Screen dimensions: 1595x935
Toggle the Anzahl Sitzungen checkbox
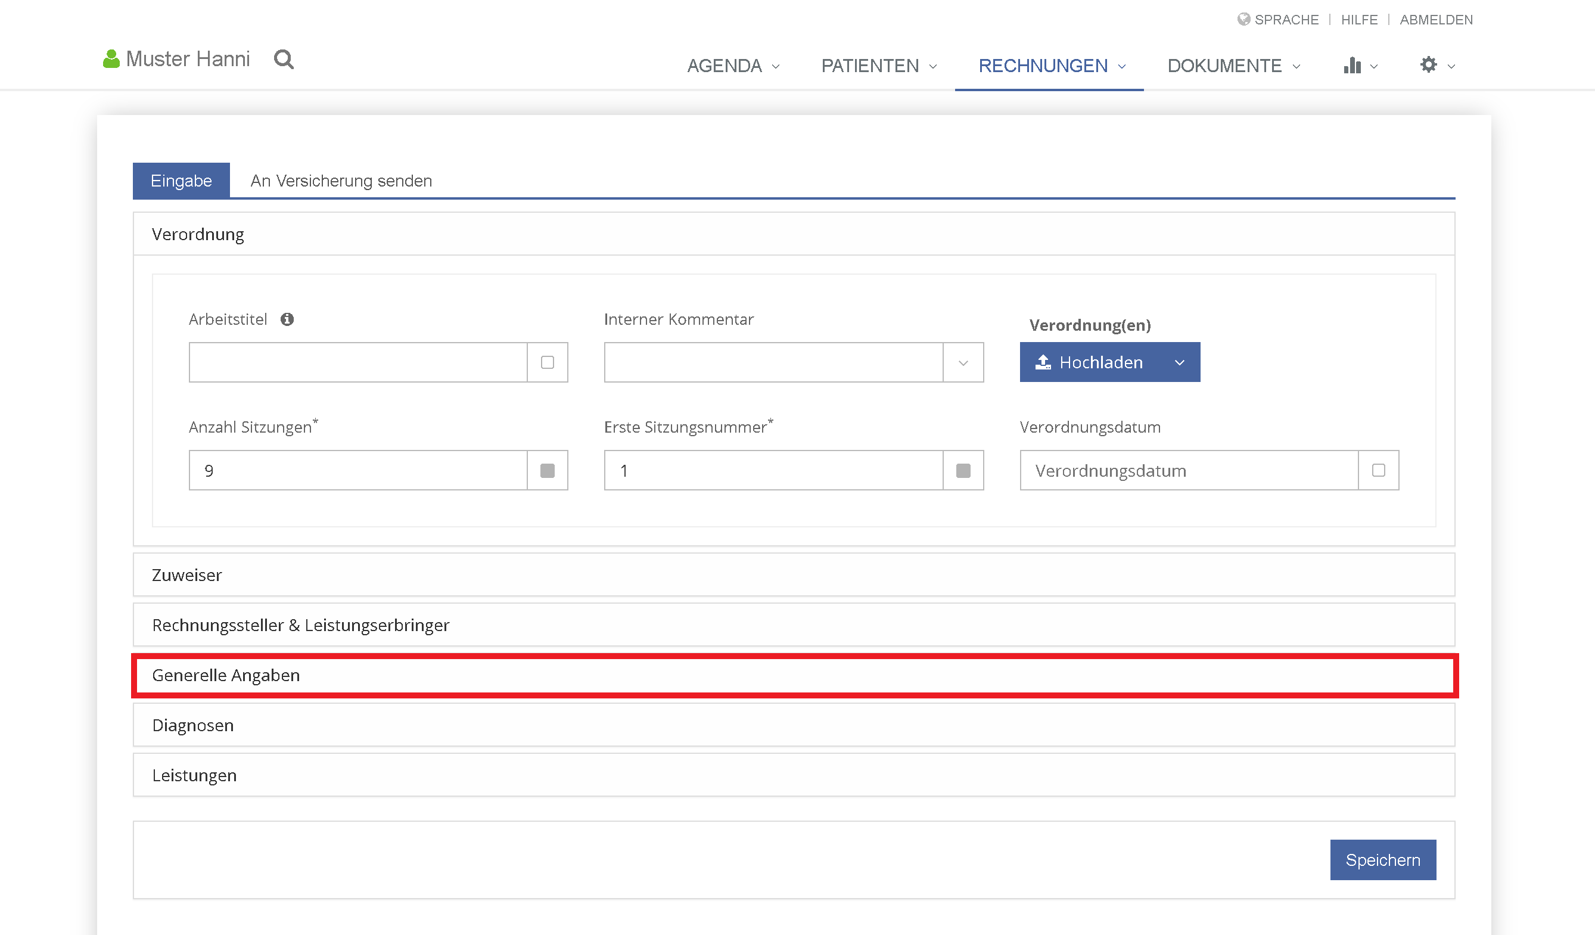[548, 470]
